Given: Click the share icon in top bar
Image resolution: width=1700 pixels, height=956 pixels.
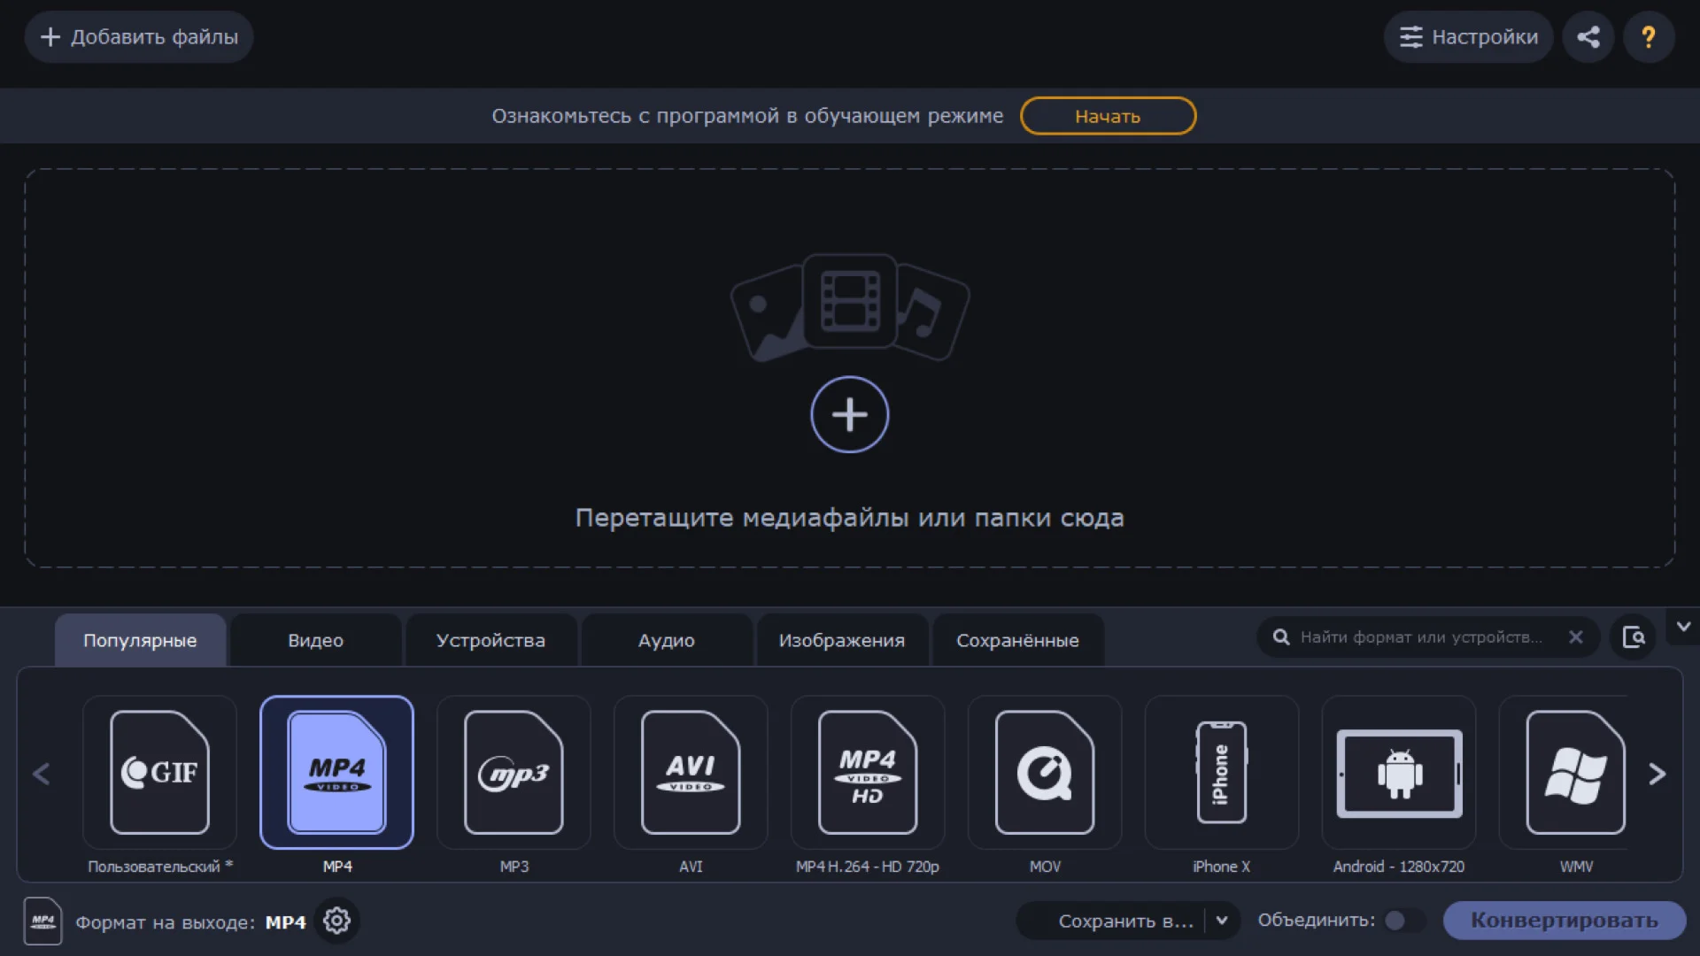Looking at the screenshot, I should coord(1588,37).
